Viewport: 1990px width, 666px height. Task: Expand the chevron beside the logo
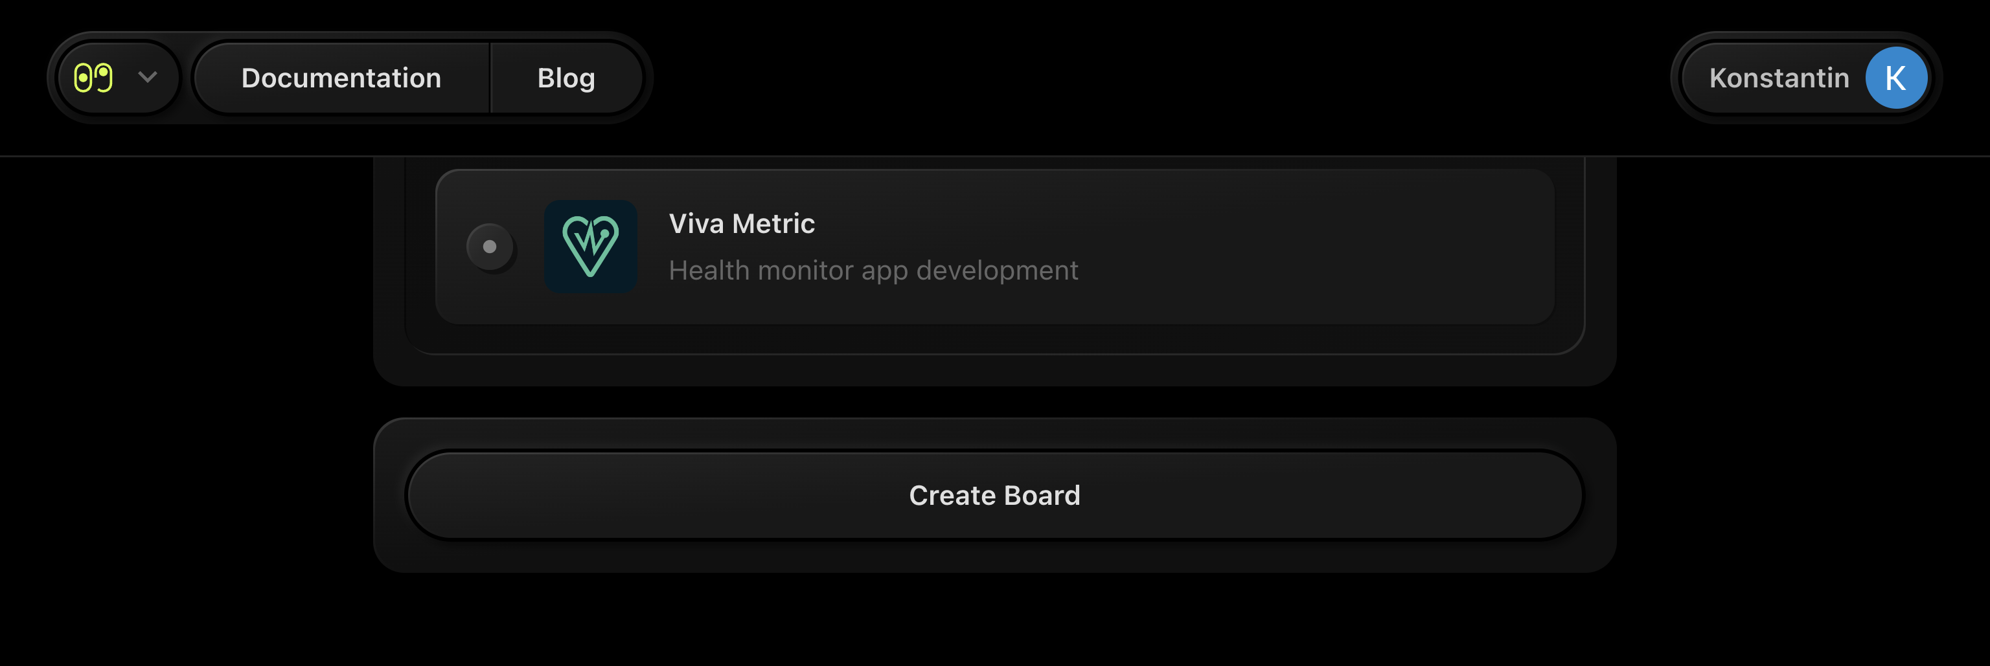point(148,77)
